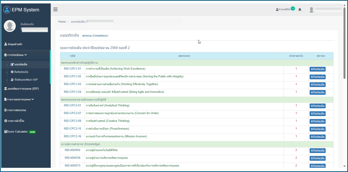Click status button for RID-KNW39
The image size is (348, 172).
point(317,158)
